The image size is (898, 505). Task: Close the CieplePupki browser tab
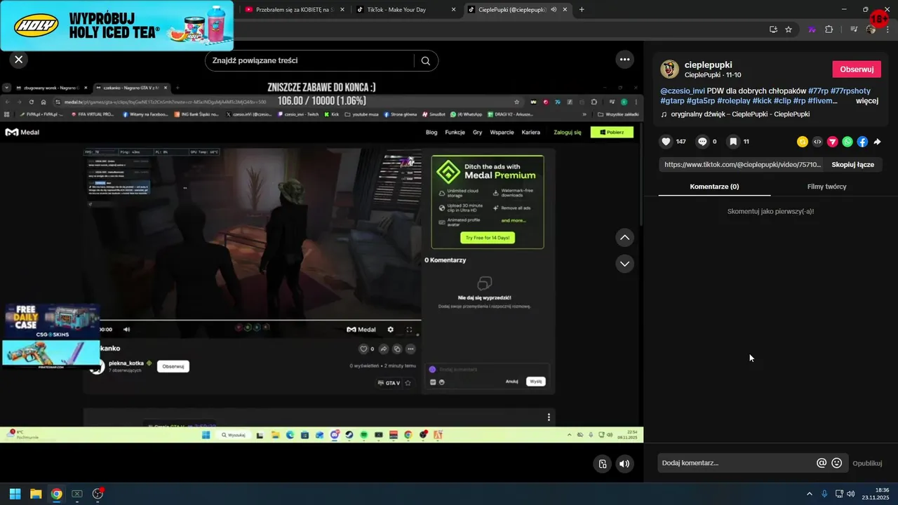point(566,10)
